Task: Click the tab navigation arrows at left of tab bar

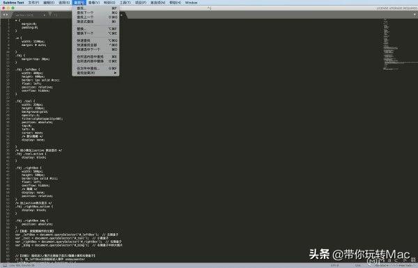Action: [x=5, y=15]
